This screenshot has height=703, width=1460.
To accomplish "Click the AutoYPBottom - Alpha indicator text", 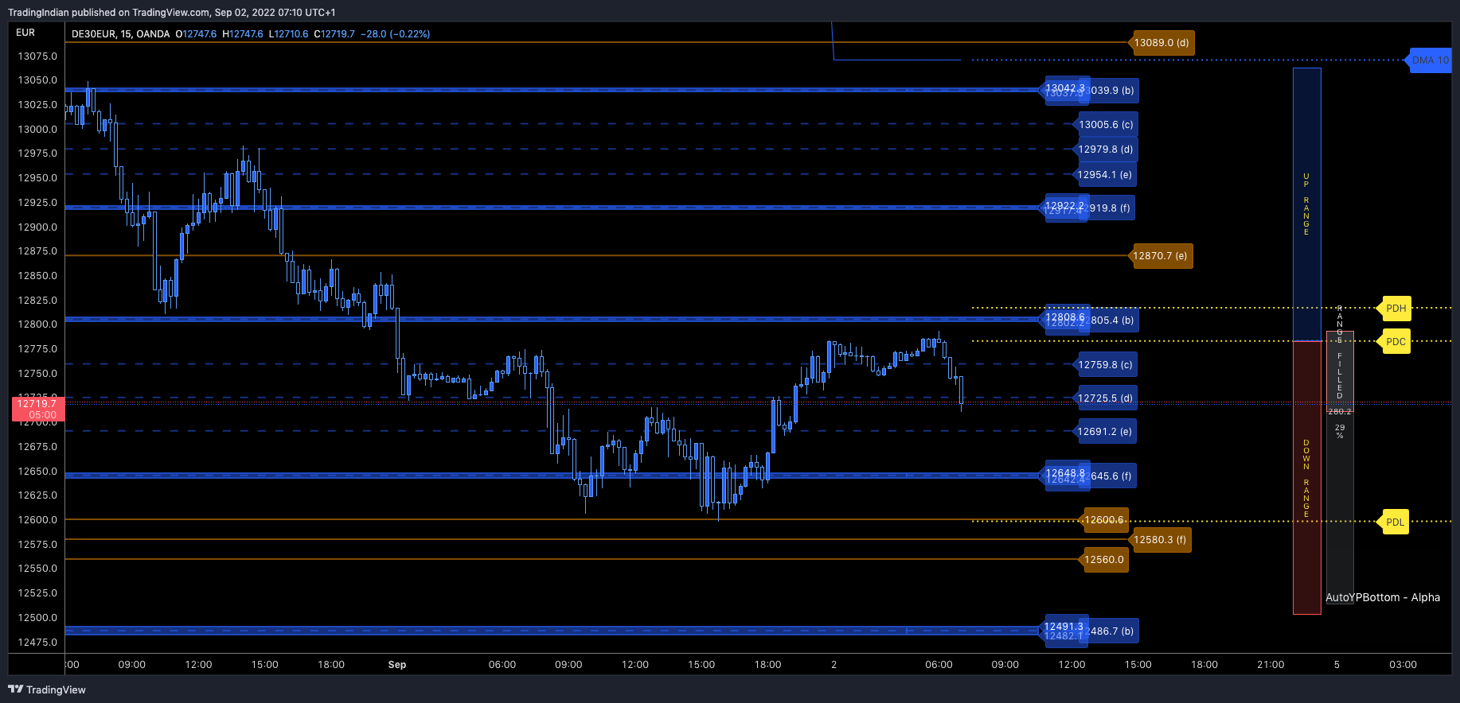I will coord(1383,597).
